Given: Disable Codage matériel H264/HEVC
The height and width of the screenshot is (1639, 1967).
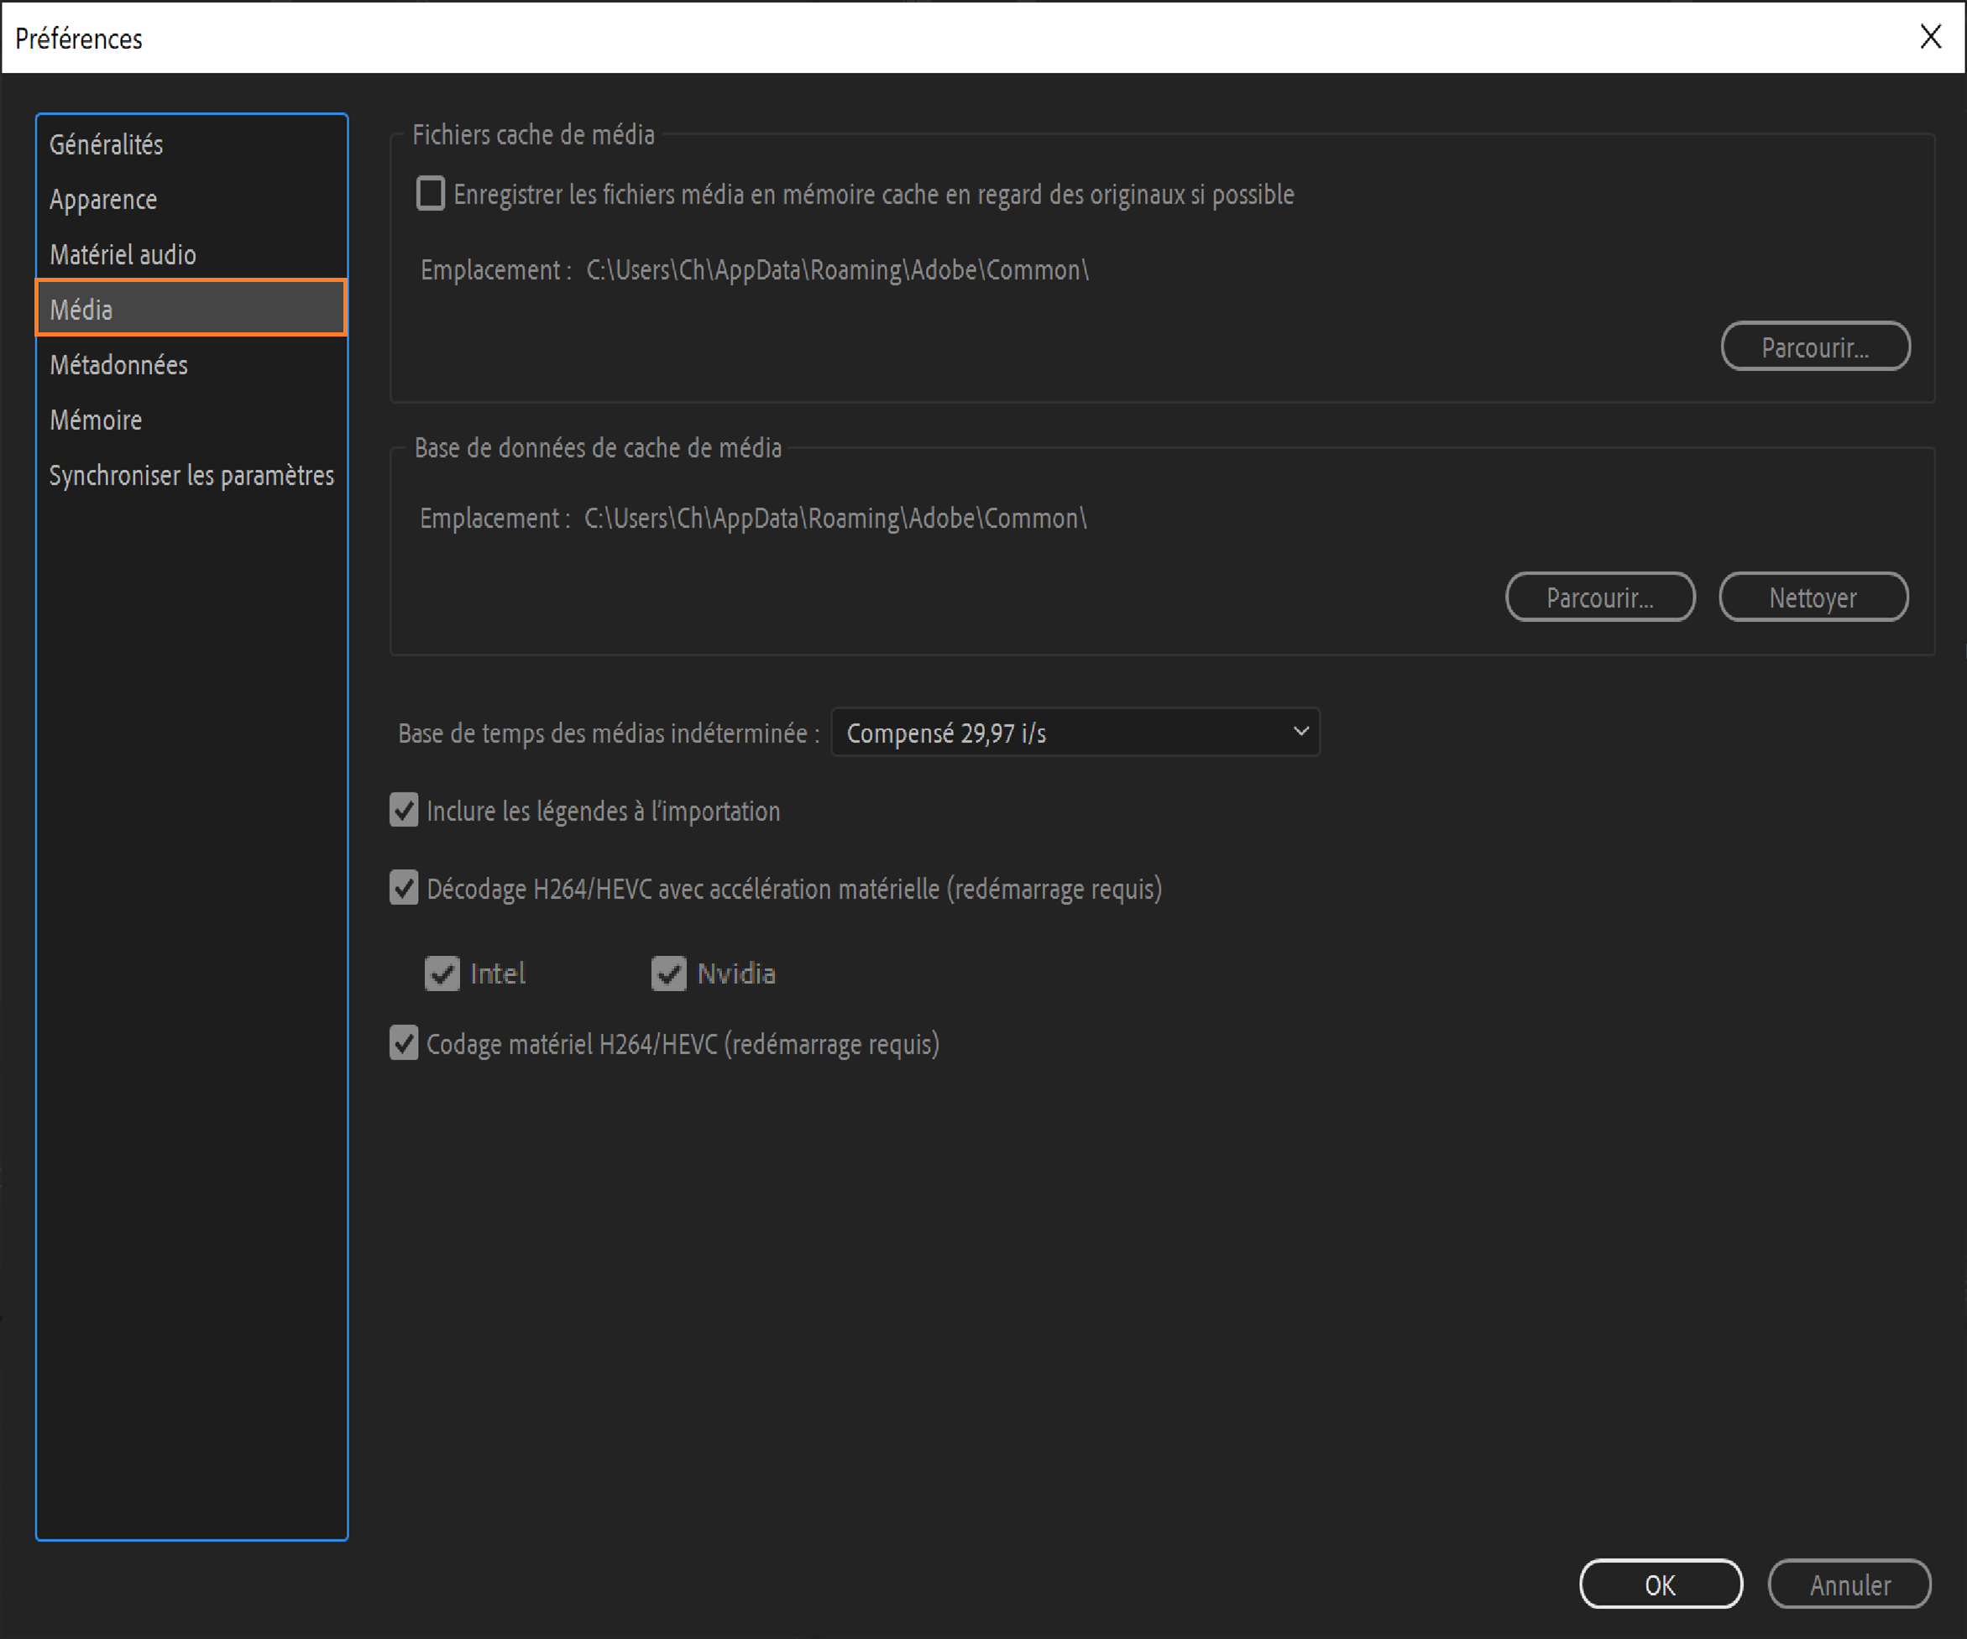Looking at the screenshot, I should [x=404, y=1043].
